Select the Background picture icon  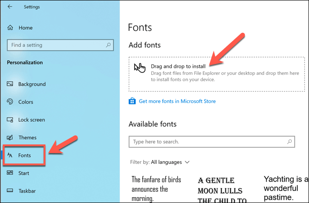tap(10, 84)
